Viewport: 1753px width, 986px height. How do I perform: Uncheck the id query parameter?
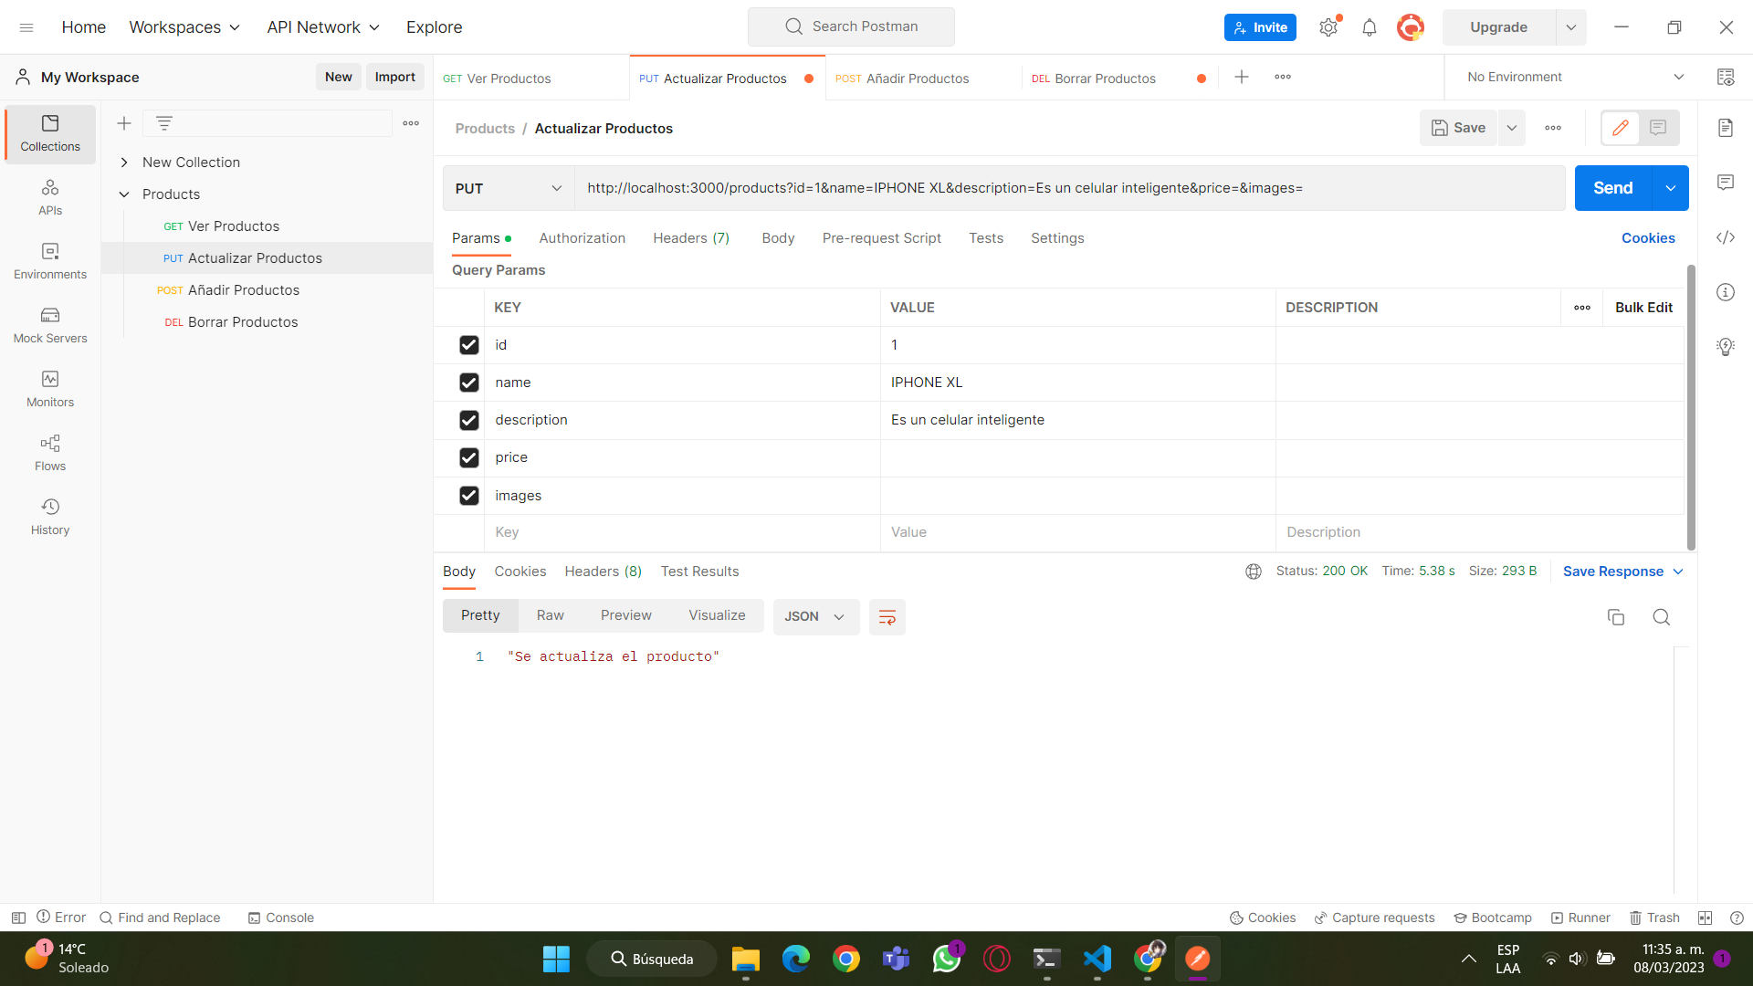point(469,345)
